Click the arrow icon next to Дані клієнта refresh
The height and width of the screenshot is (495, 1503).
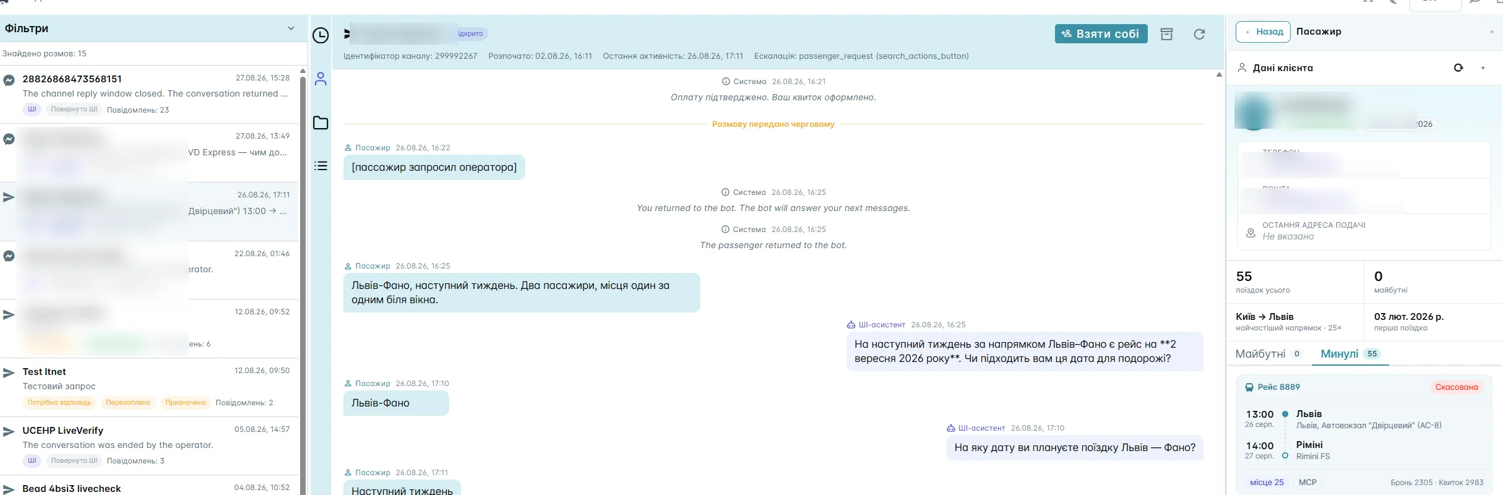coord(1483,68)
